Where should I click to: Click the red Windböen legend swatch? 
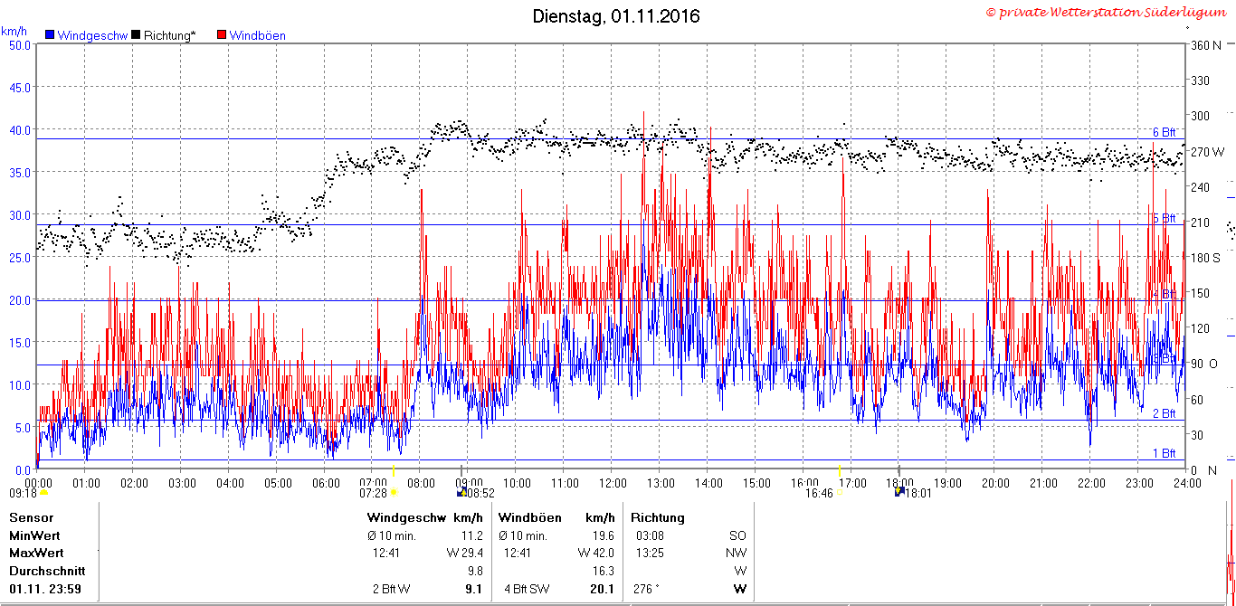(222, 35)
